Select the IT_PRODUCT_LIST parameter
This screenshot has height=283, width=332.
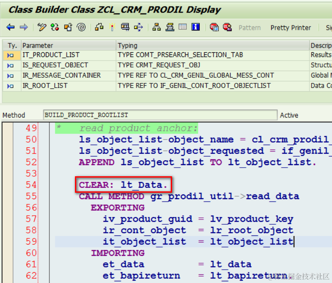pyautogui.click(x=68, y=55)
